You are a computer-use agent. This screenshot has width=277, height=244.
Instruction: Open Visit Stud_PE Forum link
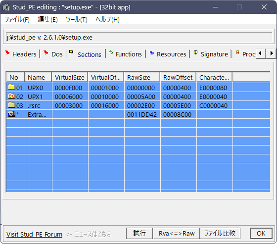(x=34, y=234)
